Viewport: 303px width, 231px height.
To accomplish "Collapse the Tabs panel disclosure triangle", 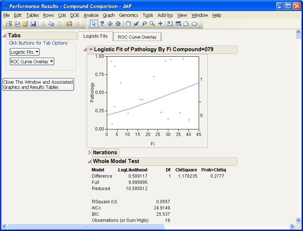I will click(x=4, y=36).
